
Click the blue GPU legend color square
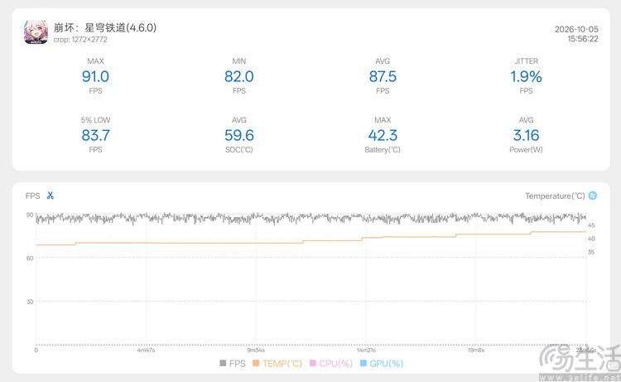363,363
